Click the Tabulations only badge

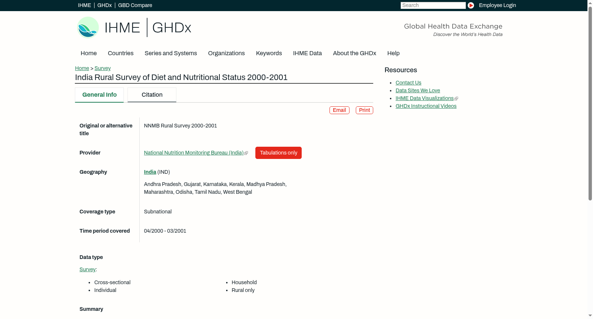tap(278, 153)
